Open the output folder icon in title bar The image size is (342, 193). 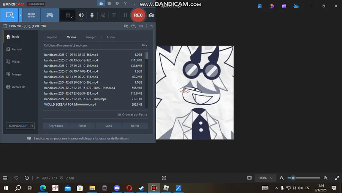(109, 3)
